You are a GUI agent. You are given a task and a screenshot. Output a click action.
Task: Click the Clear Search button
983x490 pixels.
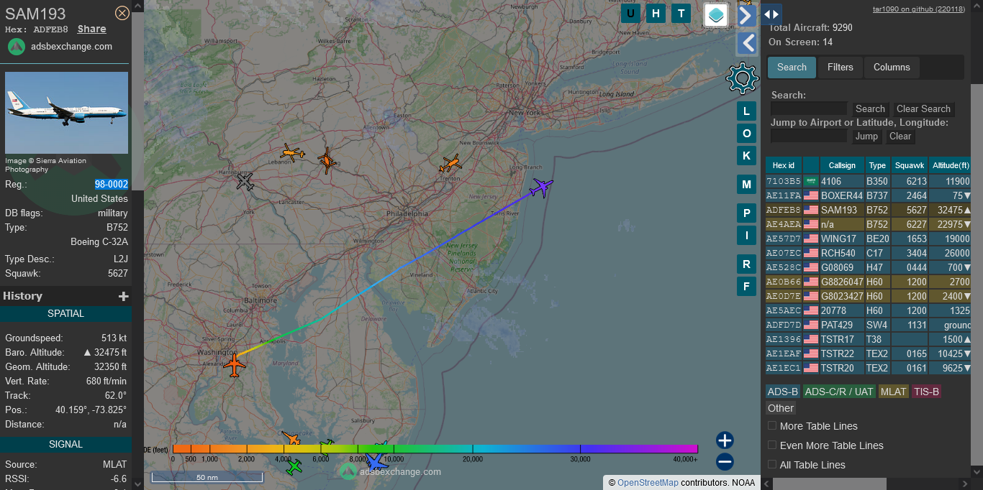point(923,109)
